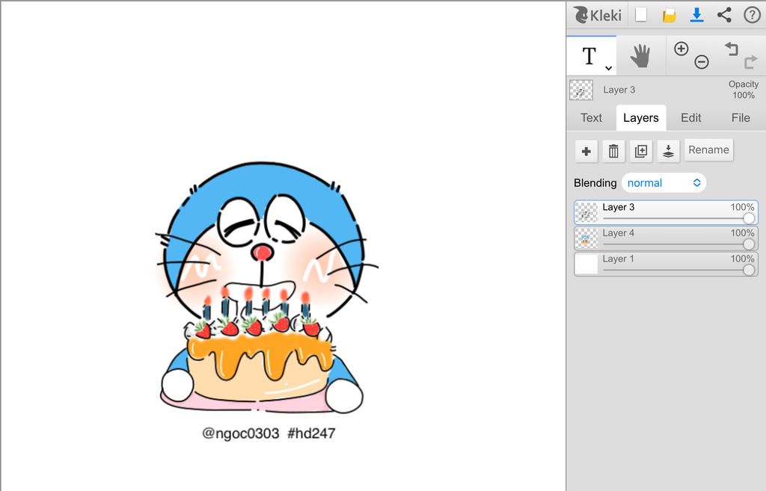766x491 pixels.
Task: Undo the last action
Action: (731, 49)
